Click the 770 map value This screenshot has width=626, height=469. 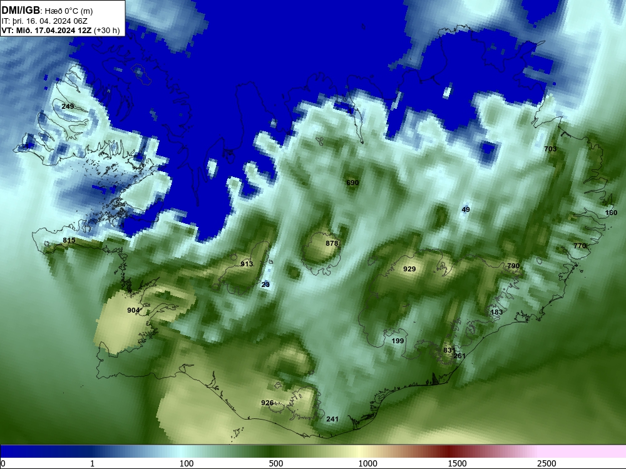tap(580, 246)
